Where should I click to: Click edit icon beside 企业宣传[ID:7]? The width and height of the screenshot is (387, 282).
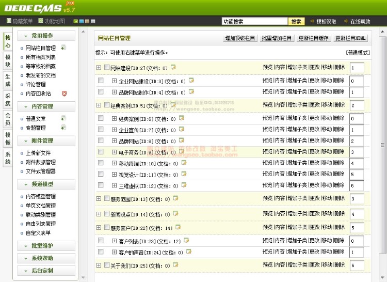click(x=182, y=129)
